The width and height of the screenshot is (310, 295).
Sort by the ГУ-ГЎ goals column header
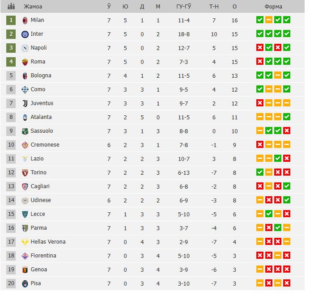184,6
